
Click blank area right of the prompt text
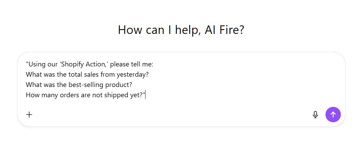(x=256, y=79)
